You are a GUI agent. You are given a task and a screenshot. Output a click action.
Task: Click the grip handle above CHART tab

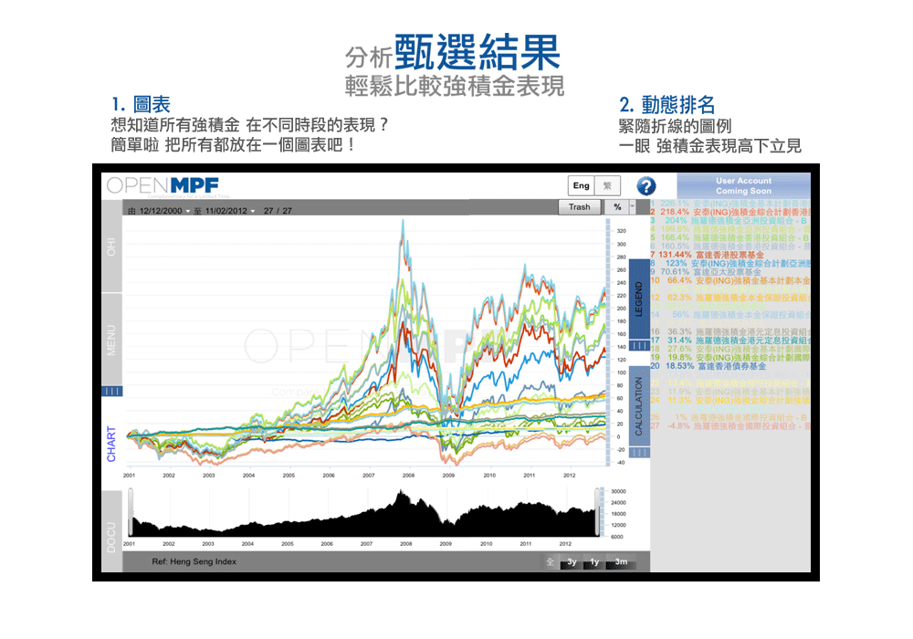click(111, 392)
